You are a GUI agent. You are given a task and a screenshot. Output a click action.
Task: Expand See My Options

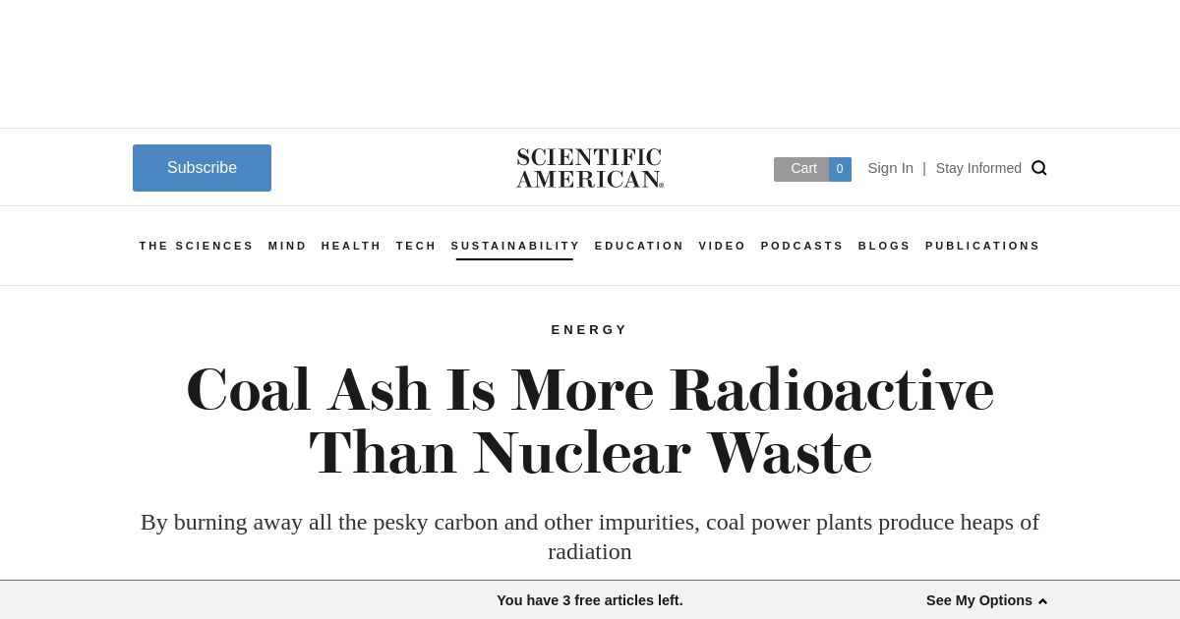click(x=986, y=600)
